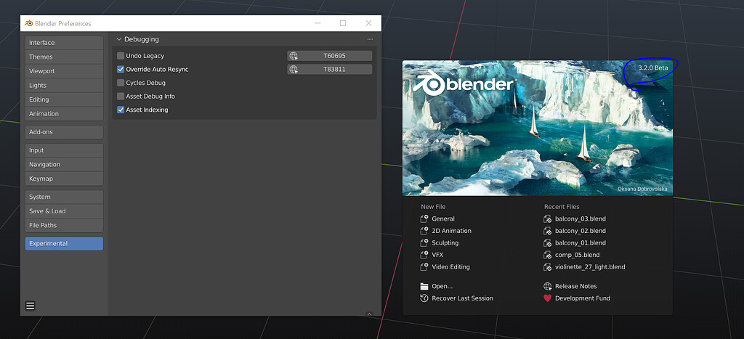Click the Release Notes globe icon
This screenshot has height=339, width=744.
point(548,287)
